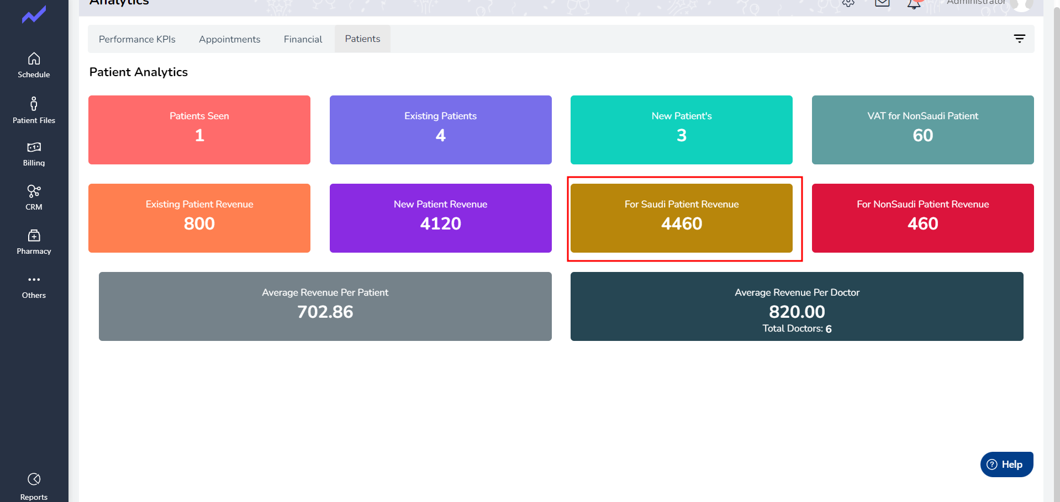
Task: Expand the Others menu in the sidebar
Action: (x=34, y=287)
